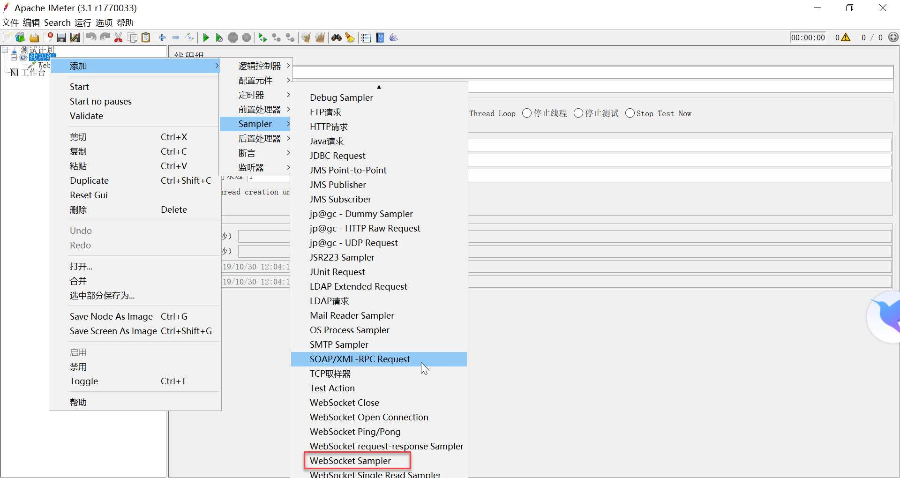Click the thread group name input field
900x478 pixels.
[592, 72]
